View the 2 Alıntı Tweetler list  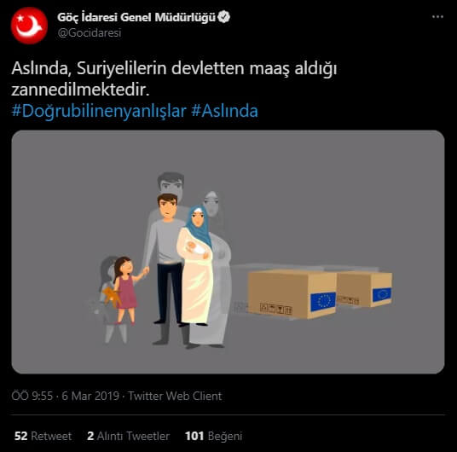click(128, 436)
